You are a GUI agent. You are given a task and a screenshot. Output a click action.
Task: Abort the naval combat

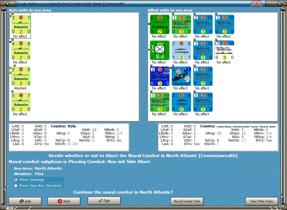pyautogui.click(x=64, y=201)
